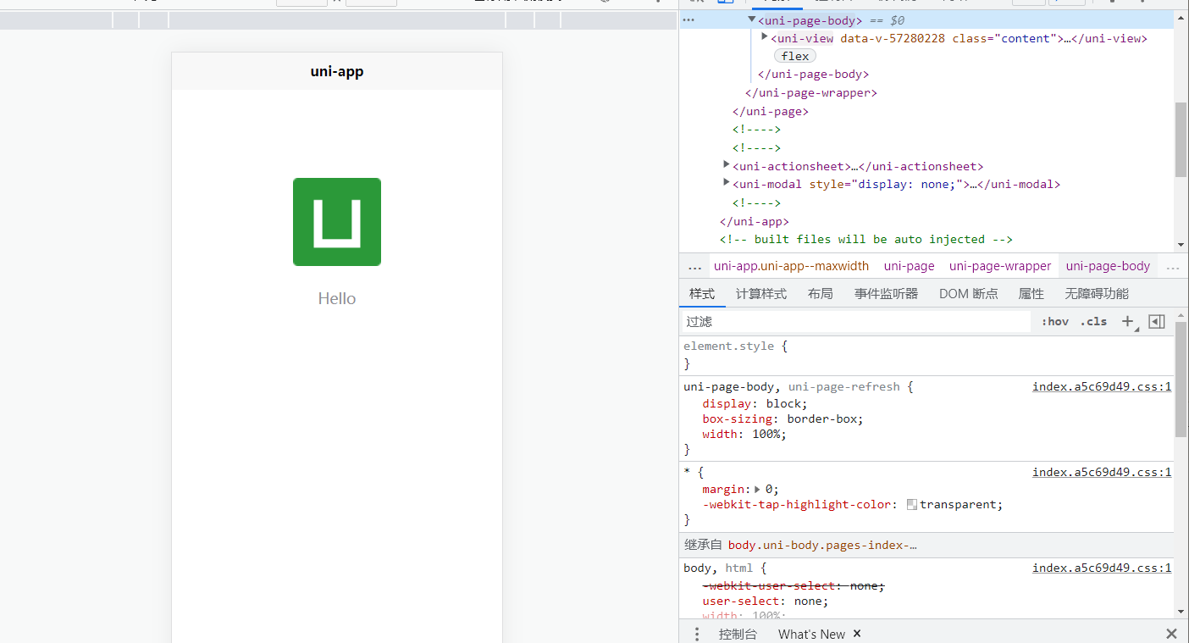Add a new style rule with plus icon
Viewport: 1189px width, 643px height.
(1128, 322)
